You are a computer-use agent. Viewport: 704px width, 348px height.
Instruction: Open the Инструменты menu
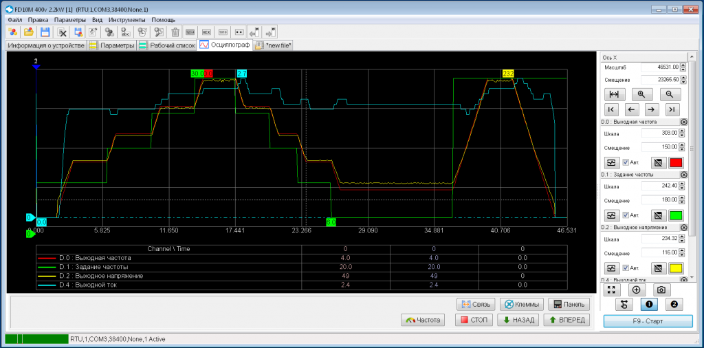[126, 20]
